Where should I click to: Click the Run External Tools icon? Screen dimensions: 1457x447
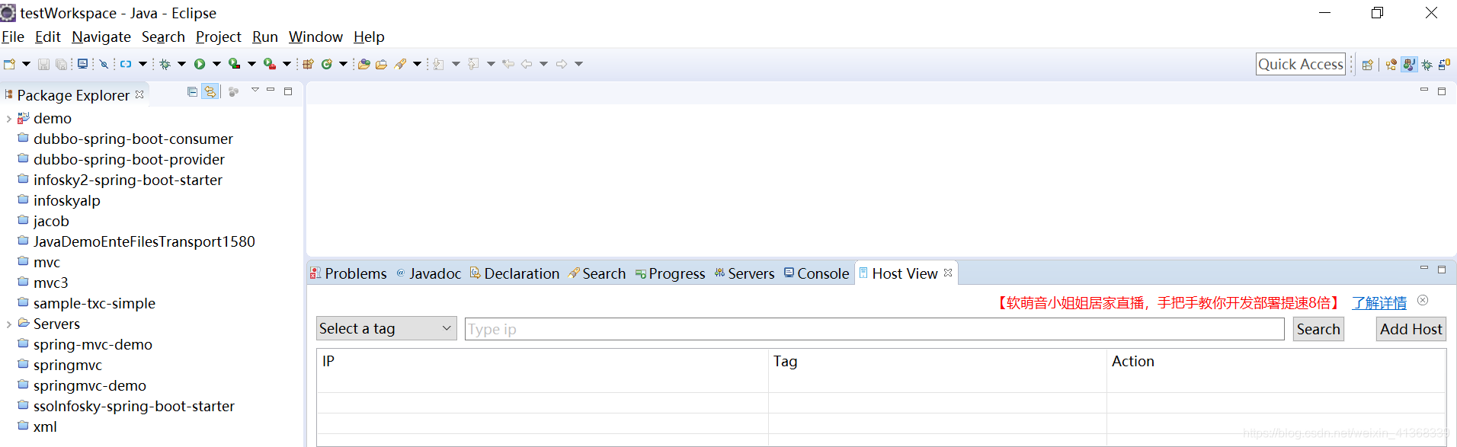270,64
